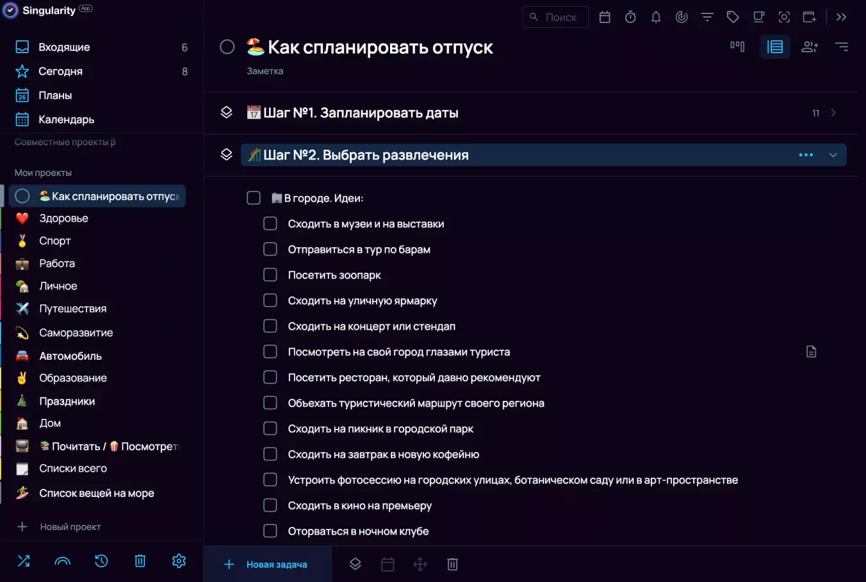Check 'Сходить в кино на премьеру'
Screen dimensions: 866x582
(x=270, y=505)
